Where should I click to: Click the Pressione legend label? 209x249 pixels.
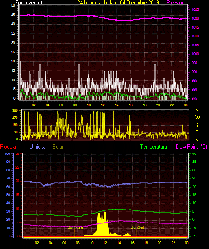click(x=177, y=3)
